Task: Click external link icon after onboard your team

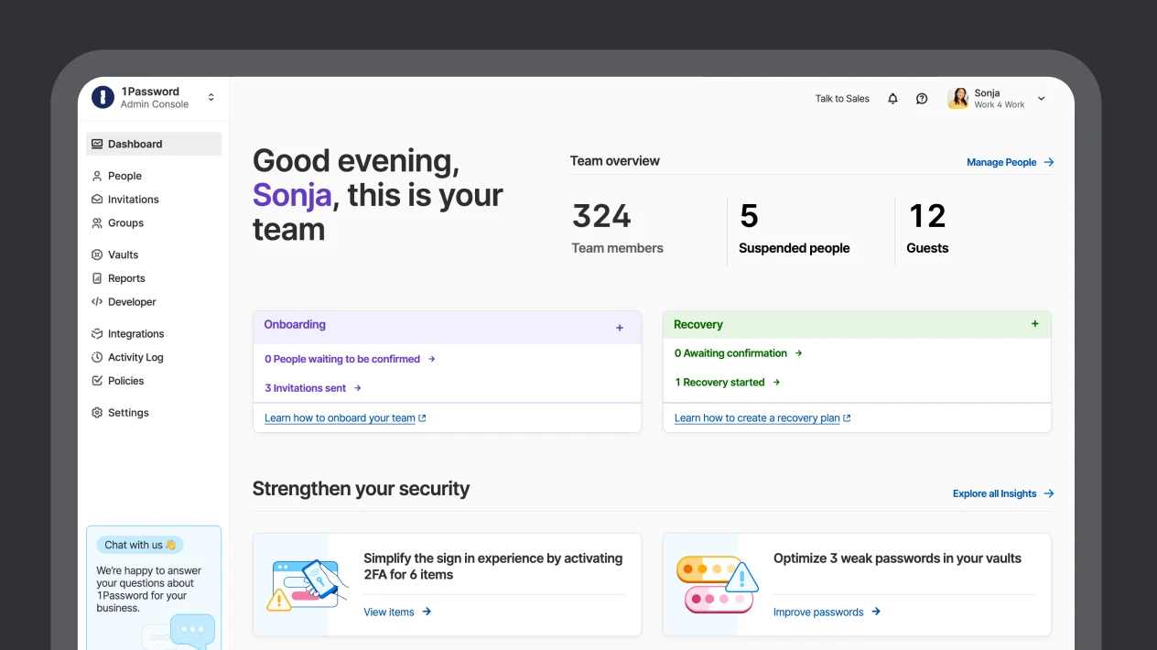Action: (x=422, y=418)
